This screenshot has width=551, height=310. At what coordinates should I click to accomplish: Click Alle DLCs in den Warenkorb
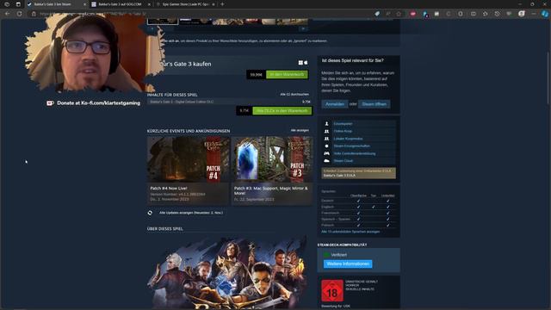point(282,111)
